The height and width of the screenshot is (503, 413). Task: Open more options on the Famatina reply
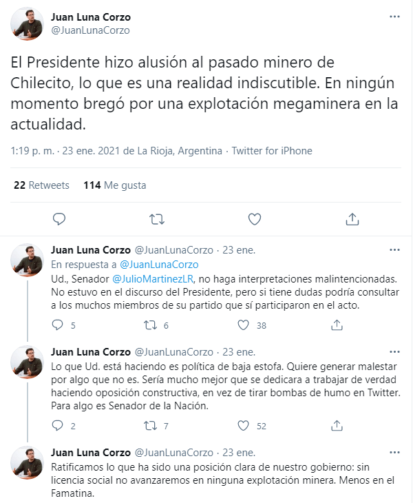(394, 452)
